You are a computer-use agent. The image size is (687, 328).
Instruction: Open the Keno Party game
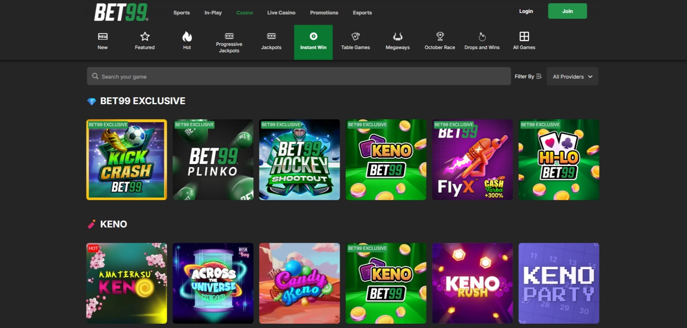[559, 283]
